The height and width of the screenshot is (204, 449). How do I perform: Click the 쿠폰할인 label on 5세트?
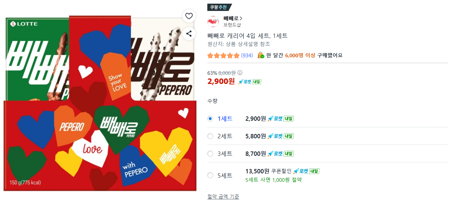(281, 171)
